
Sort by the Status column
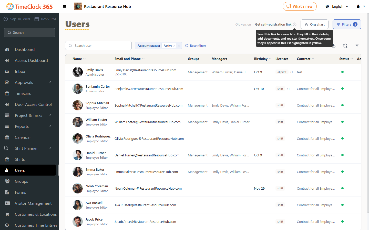click(346, 59)
